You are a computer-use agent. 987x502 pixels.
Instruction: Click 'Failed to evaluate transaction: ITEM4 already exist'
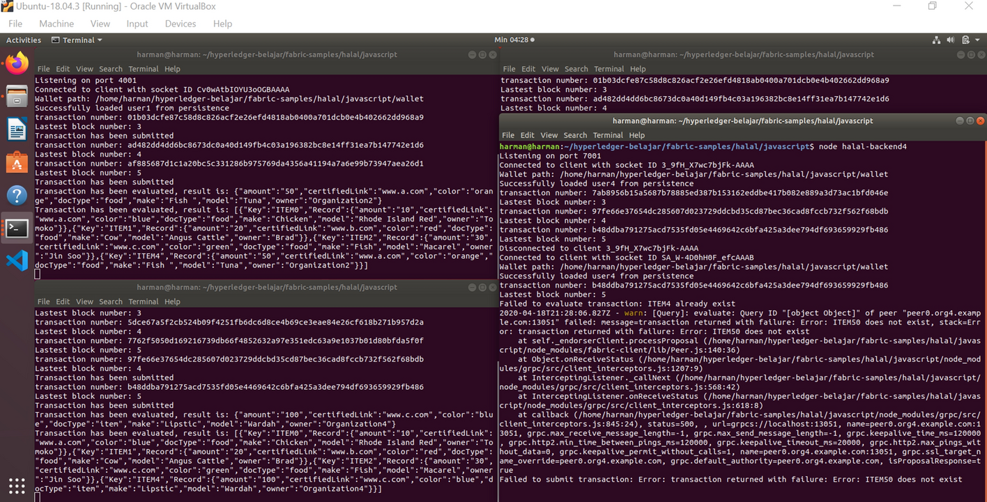[617, 304]
